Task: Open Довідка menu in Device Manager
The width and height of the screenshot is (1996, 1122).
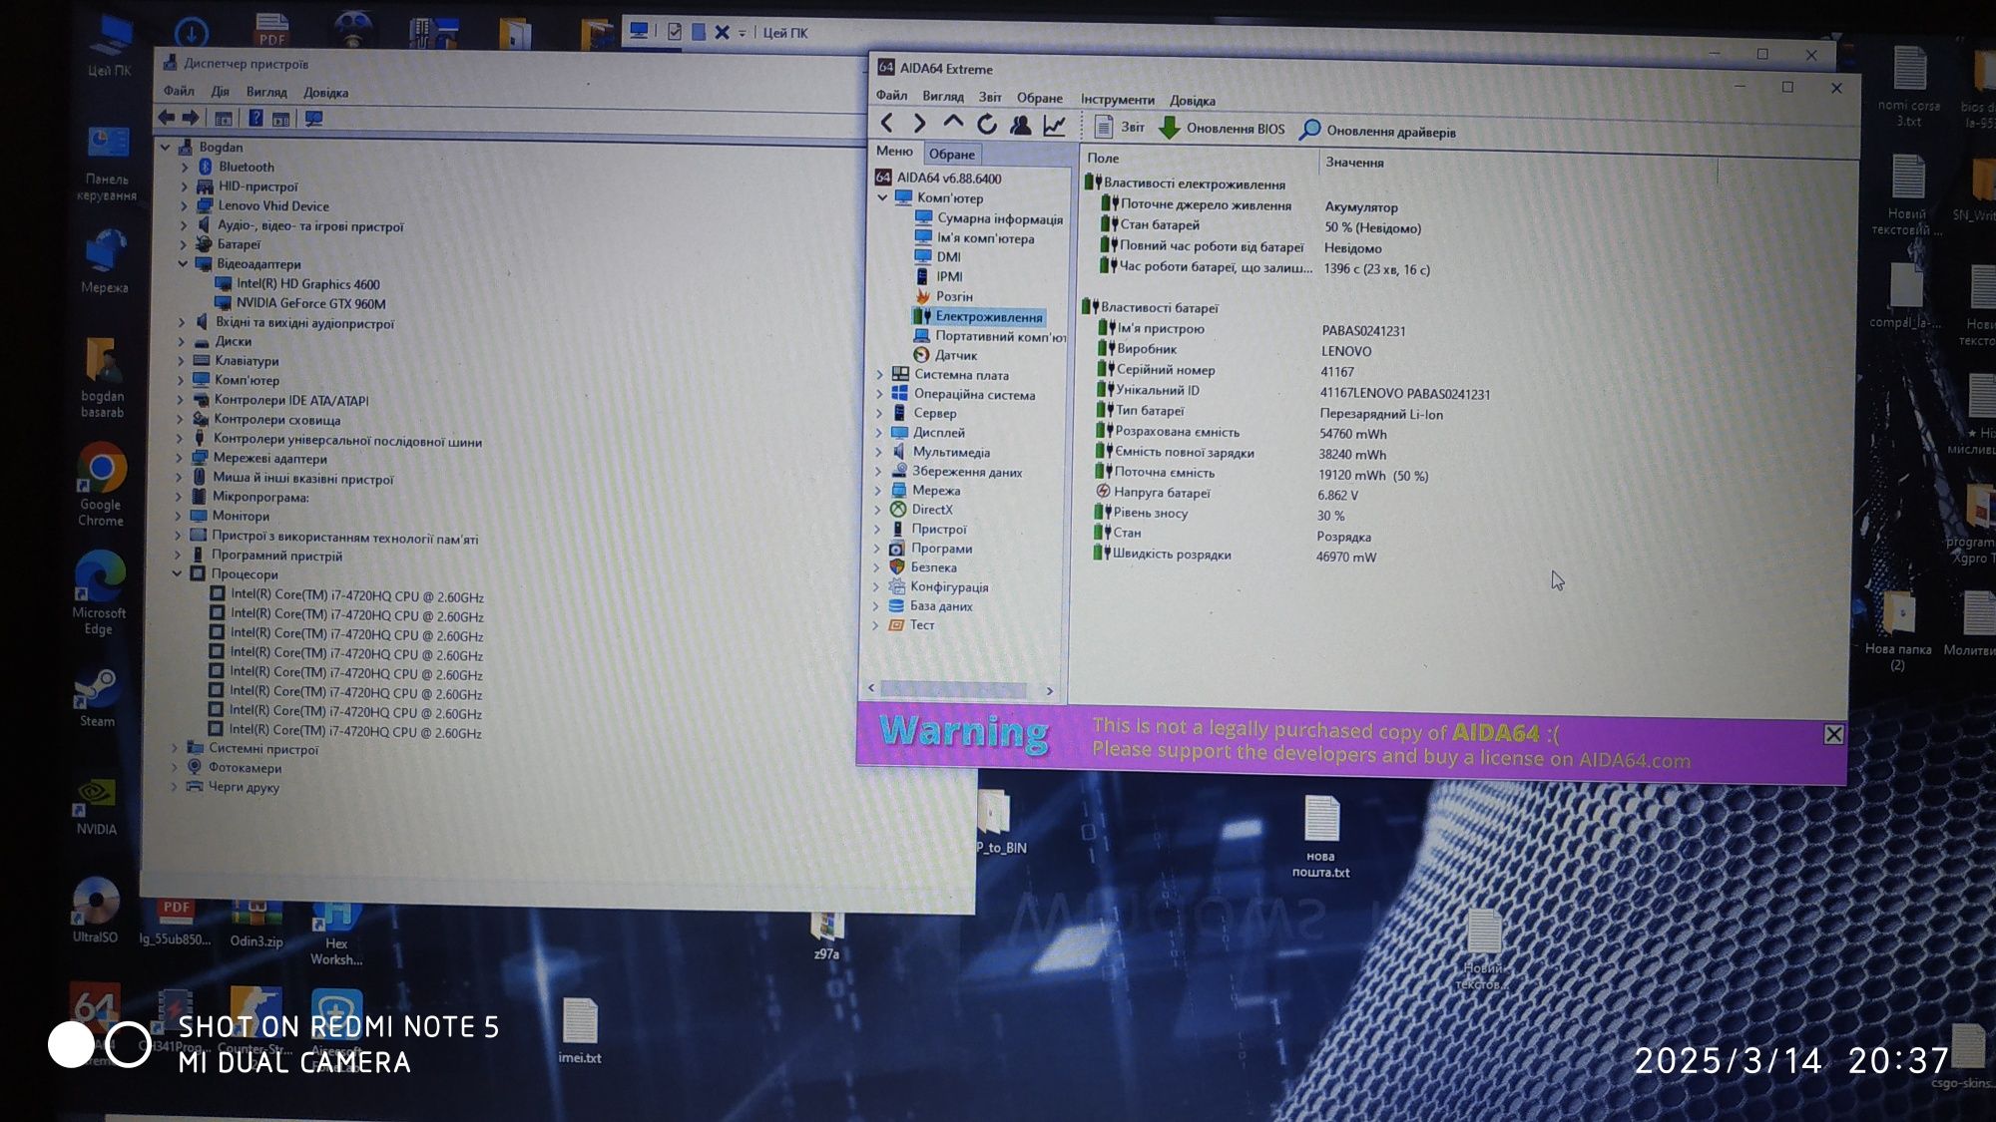Action: pyautogui.click(x=325, y=93)
